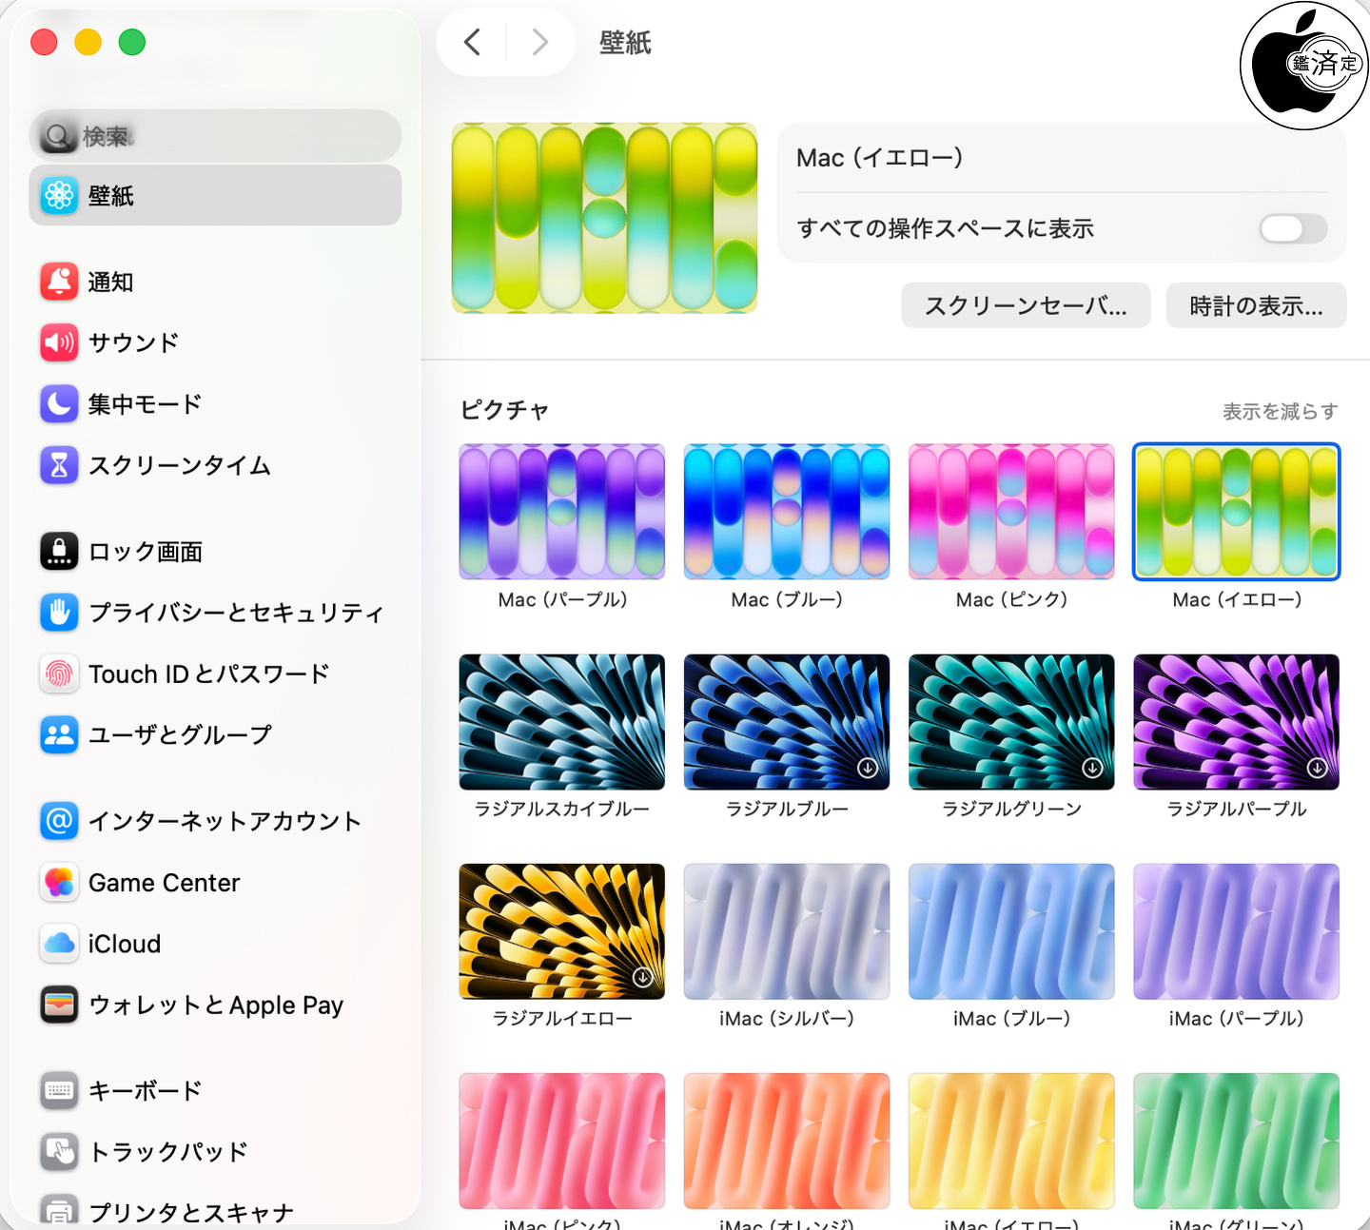This screenshot has height=1230, width=1370.
Task: Open Screen Time (スクリーンタイム) hourglass icon
Action: [x=59, y=465]
